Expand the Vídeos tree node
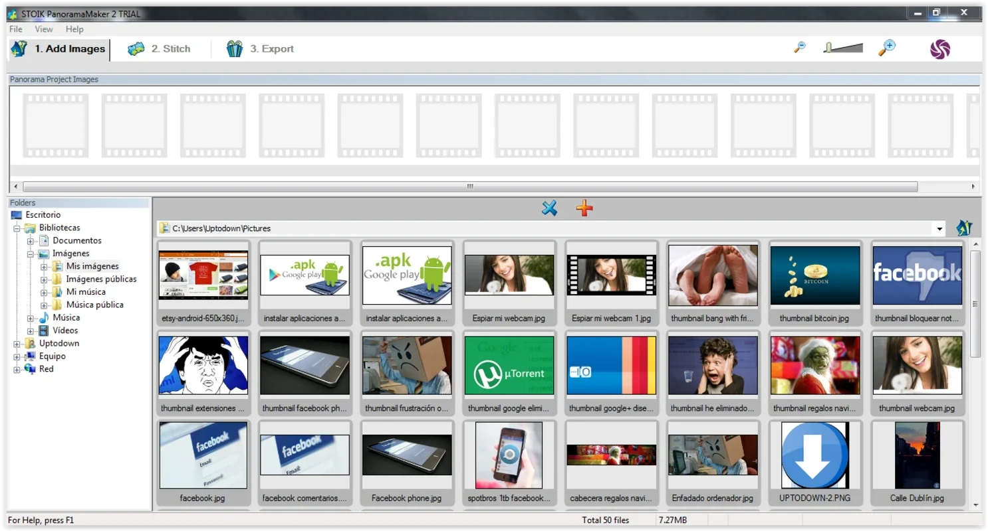Viewport: 988px width, 531px height. click(x=31, y=331)
